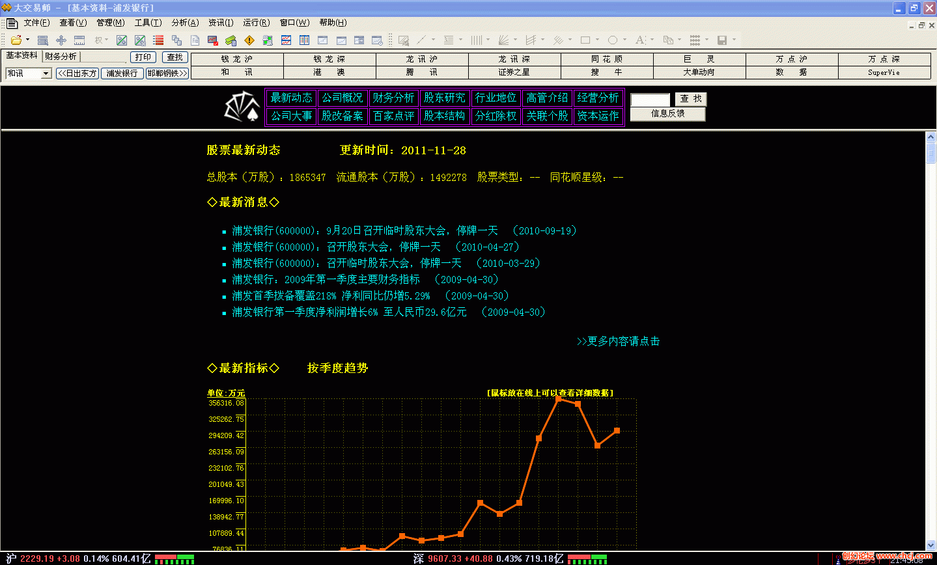The height and width of the screenshot is (565, 937).
Task: Select the line drawing tool icon
Action: [x=421, y=40]
